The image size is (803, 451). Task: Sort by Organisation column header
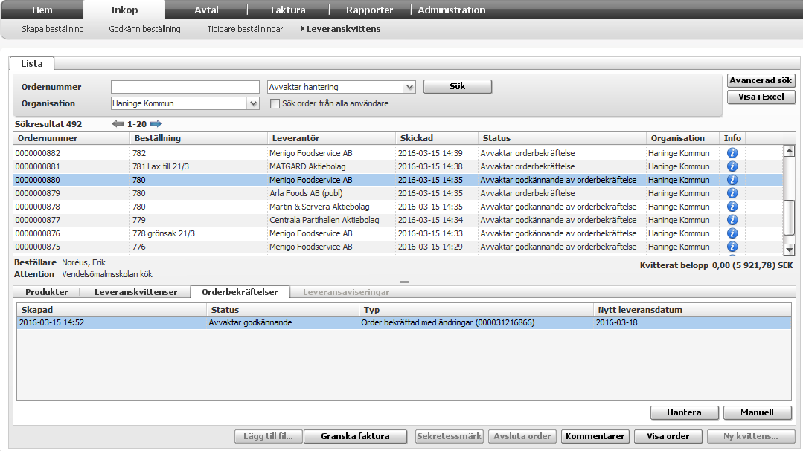(682, 138)
